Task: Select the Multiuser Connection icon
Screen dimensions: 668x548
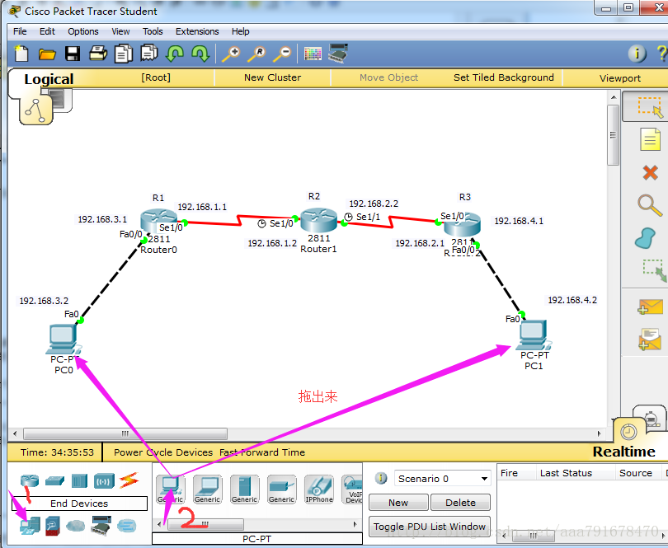Action: point(126,526)
